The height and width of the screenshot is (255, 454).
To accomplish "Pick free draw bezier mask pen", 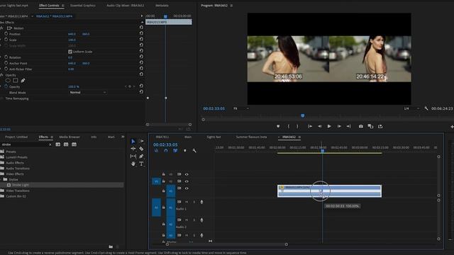I will tap(23, 81).
